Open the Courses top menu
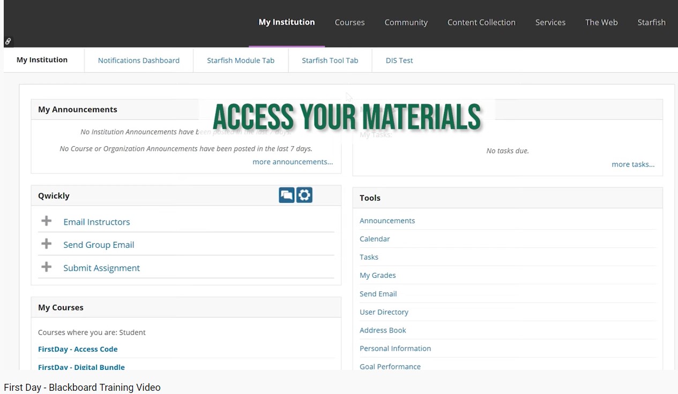678x394 pixels. [349, 22]
